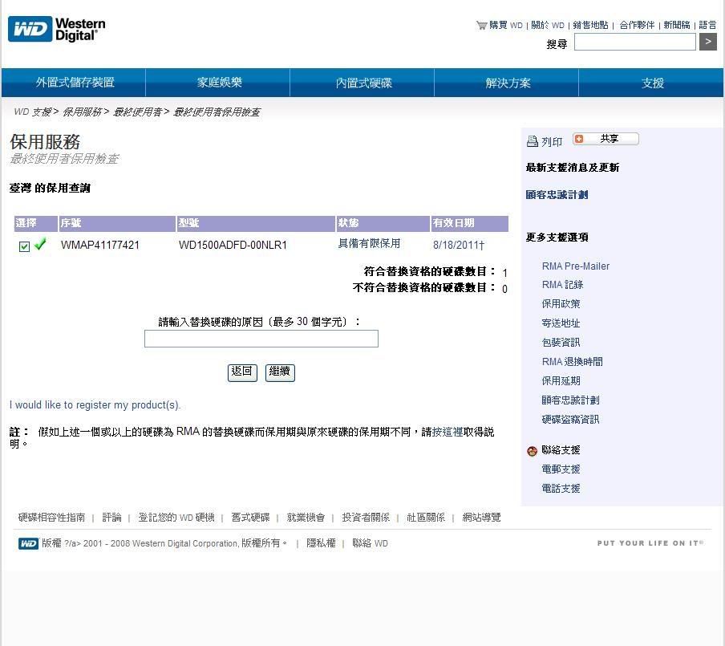Click the green checkmark beside WMAP41177421
The width and height of the screenshot is (725, 646).
click(x=40, y=244)
